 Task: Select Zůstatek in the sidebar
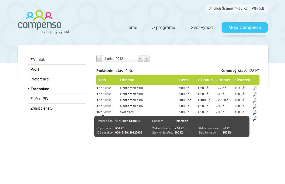click(x=57, y=60)
